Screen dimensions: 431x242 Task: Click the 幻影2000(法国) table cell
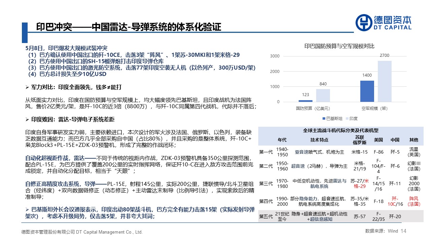[414, 184]
